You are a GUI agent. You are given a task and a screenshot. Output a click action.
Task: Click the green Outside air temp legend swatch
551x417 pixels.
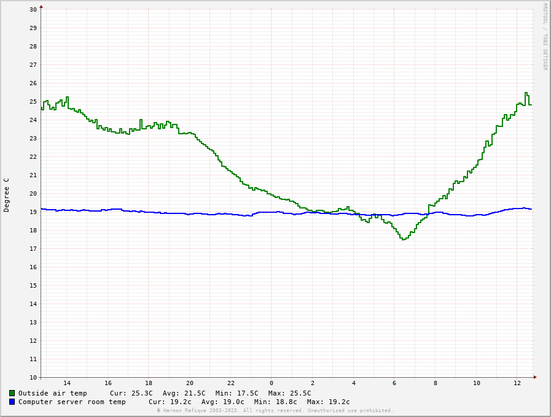coord(12,393)
